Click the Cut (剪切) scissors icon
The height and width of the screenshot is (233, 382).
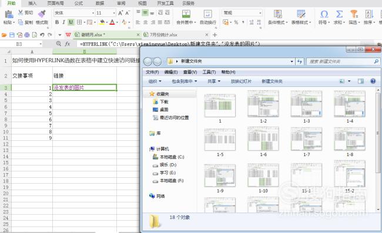pos(21,13)
